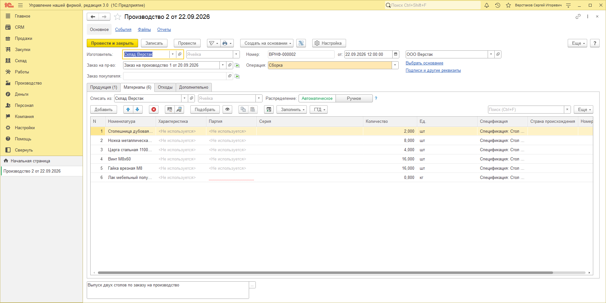Click the blue Распределение hint question mark

[376, 98]
